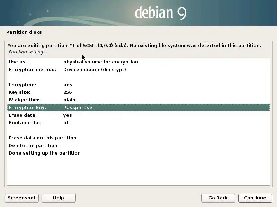277x207 pixels.
Task: Choose 'Done setting up the partition'
Action: coord(138,153)
